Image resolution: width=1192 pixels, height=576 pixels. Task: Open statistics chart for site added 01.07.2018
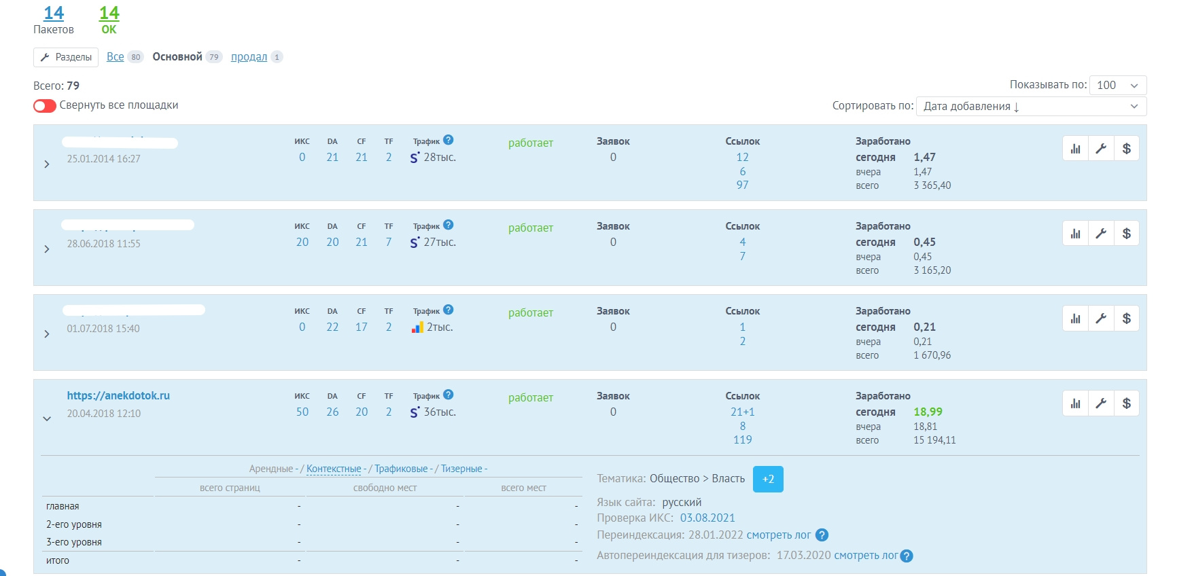tap(1076, 319)
